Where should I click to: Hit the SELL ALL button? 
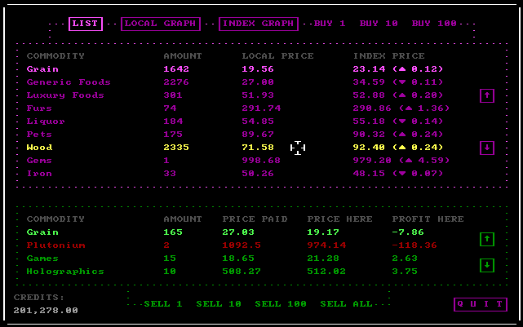[346, 304]
